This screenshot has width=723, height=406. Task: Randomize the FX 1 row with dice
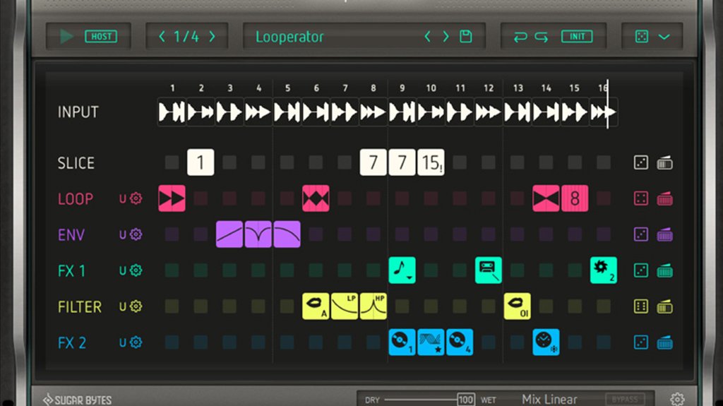(x=641, y=270)
